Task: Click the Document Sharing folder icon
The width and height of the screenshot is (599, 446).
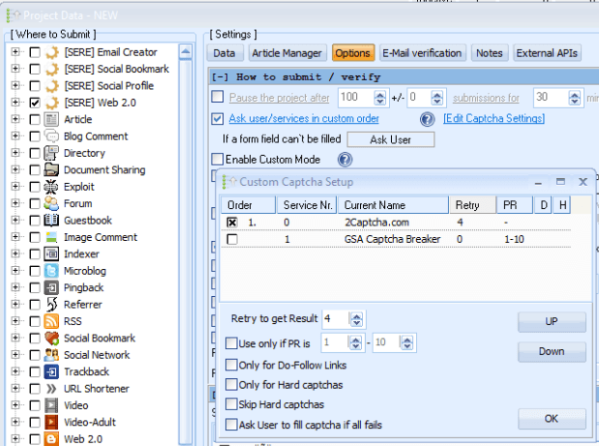Action: coord(51,169)
